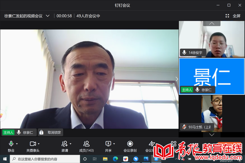Expand share options arrow beside 共享
The width and height of the screenshot is (245, 163).
114,144
